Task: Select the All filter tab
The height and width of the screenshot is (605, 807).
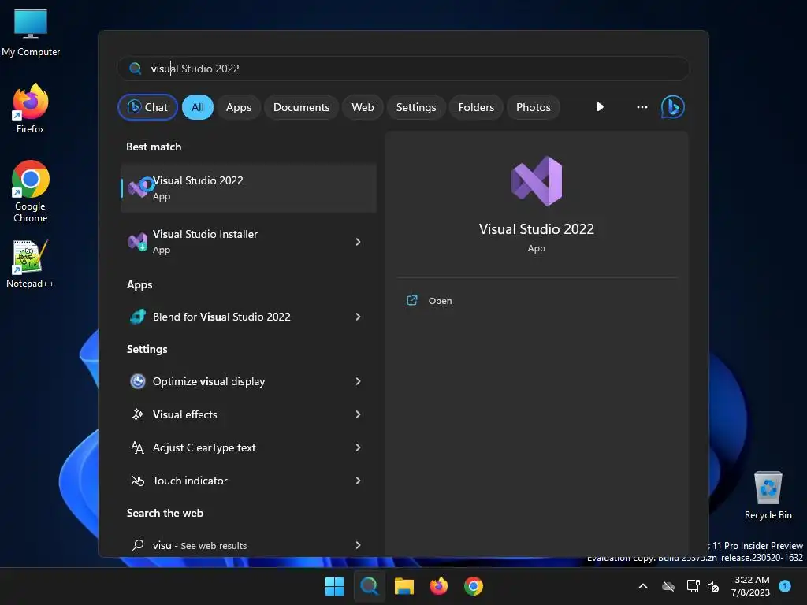Action: click(x=198, y=107)
